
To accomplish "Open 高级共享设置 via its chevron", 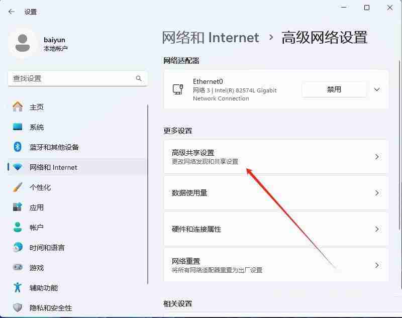I will pos(377,157).
